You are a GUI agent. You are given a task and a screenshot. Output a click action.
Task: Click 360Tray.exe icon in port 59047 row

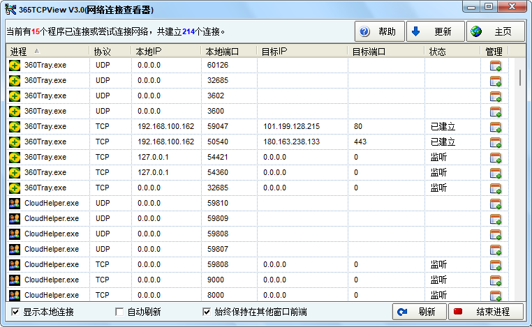(x=15, y=126)
